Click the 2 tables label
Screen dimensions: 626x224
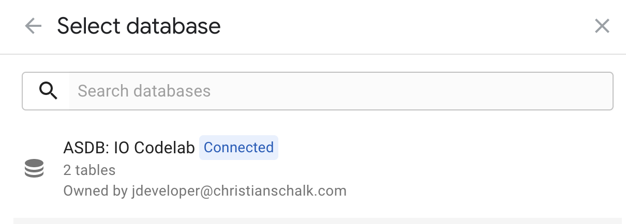(89, 170)
